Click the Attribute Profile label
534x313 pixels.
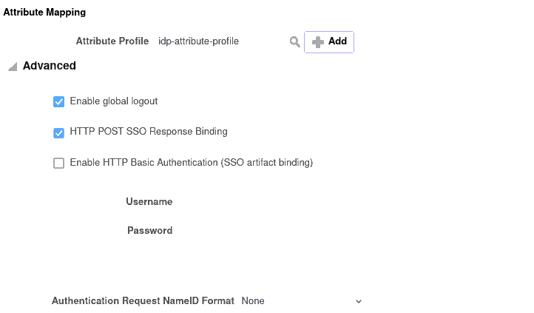112,41
